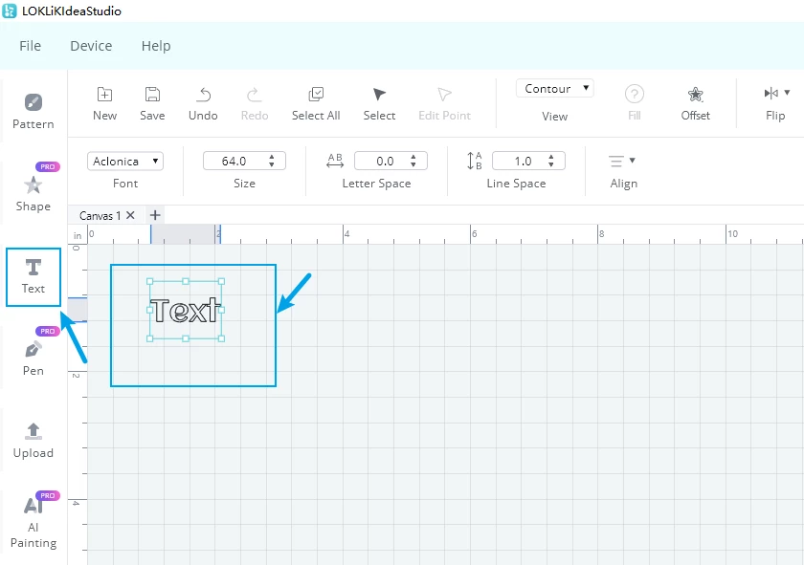Close the Canvas 1 tab
The image size is (804, 565).
coord(131,215)
